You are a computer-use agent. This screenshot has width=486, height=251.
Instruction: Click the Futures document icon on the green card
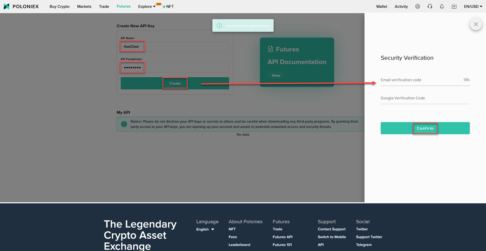coord(270,49)
